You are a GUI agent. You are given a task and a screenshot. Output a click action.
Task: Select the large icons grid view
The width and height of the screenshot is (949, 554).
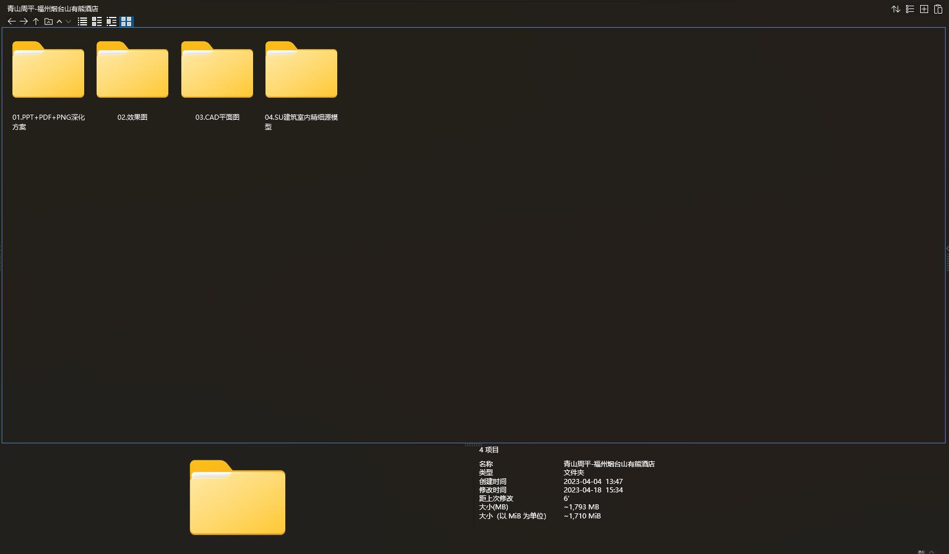pos(126,21)
